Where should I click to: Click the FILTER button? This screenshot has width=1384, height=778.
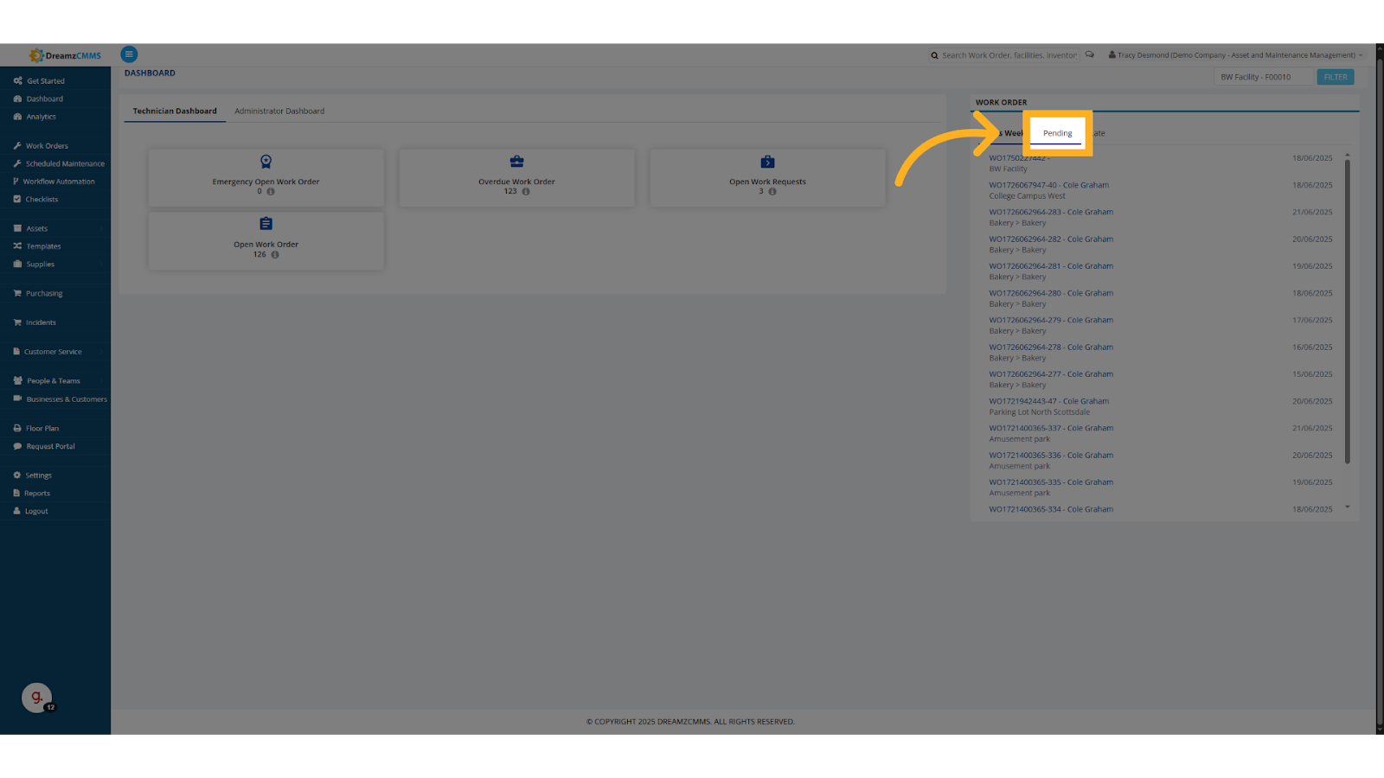(1336, 77)
